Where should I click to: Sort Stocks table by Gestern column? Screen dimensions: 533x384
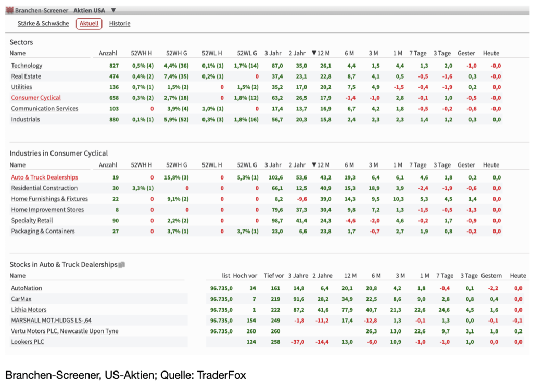pyautogui.click(x=491, y=276)
